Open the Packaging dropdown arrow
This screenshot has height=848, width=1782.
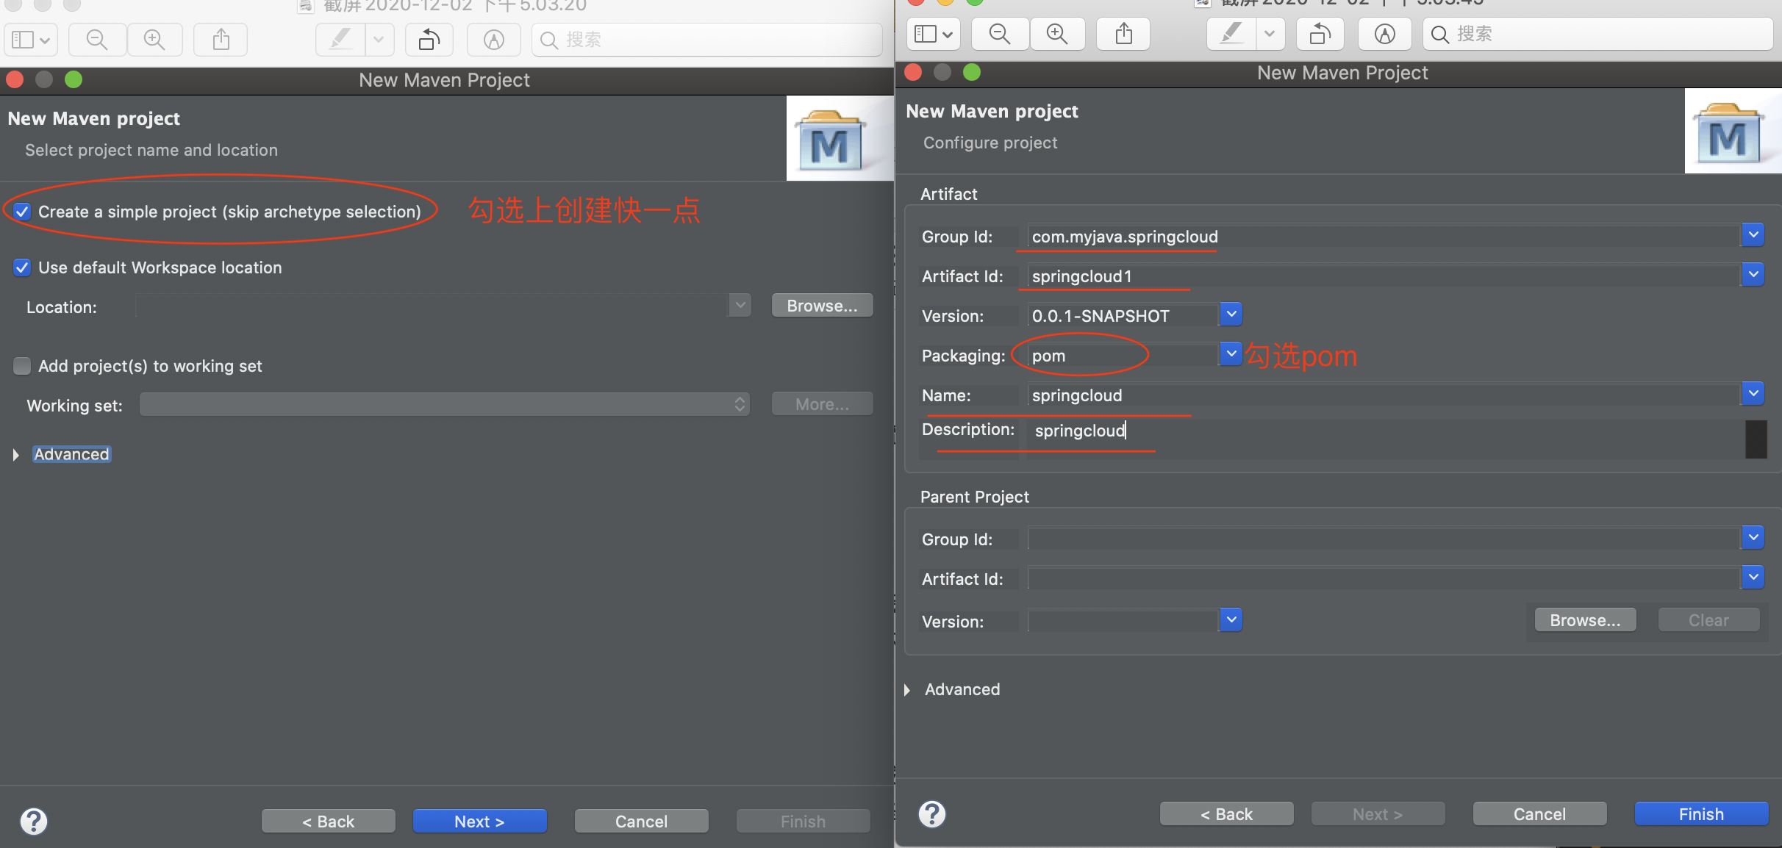click(x=1231, y=354)
